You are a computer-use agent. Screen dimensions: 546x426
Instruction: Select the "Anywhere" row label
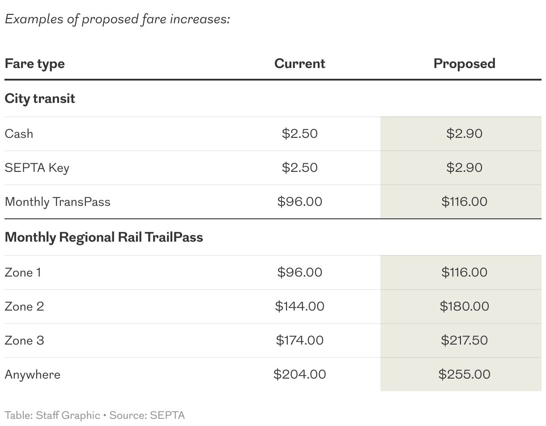[32, 375]
